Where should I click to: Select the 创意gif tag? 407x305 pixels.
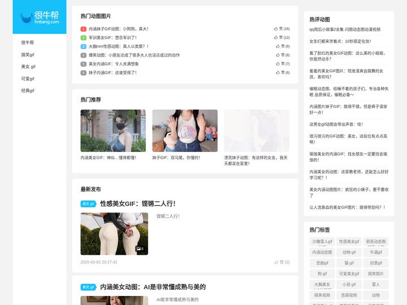[x=376, y=263]
